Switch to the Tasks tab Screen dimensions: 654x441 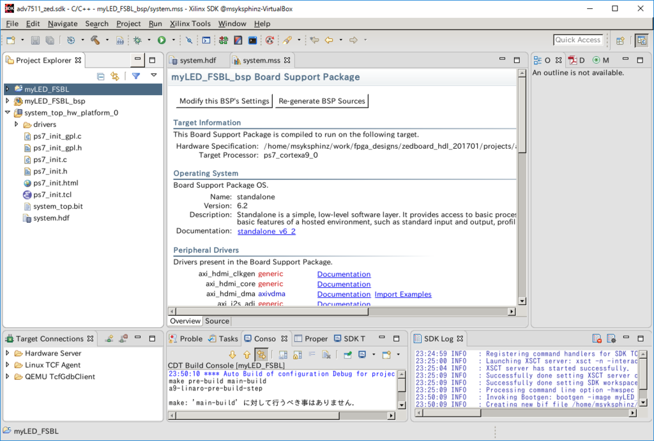[223, 338]
